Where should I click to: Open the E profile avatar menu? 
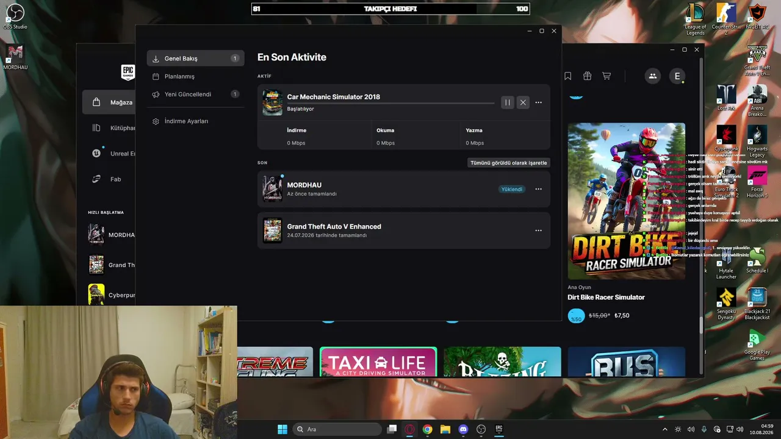point(677,76)
